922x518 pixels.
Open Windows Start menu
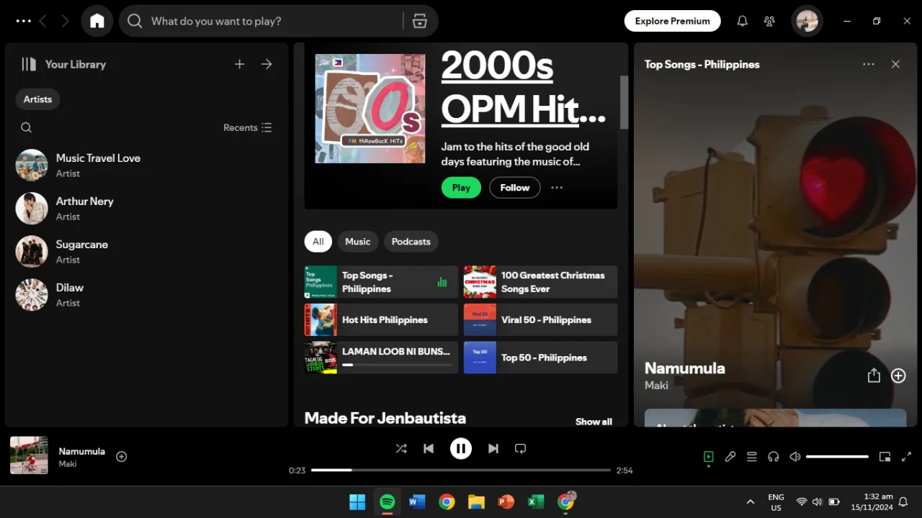[357, 501]
